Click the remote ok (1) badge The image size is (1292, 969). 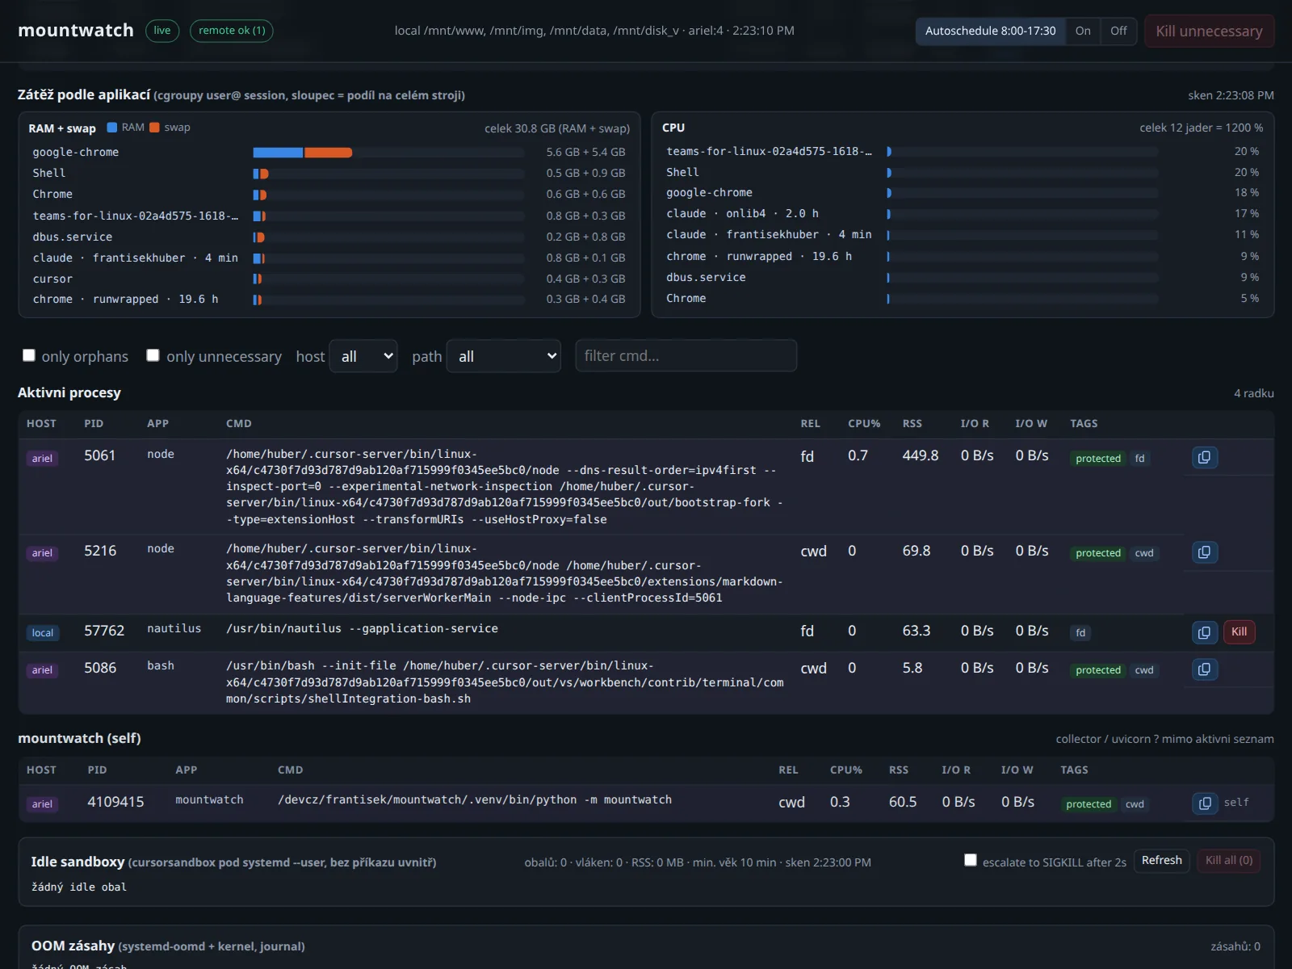232,31
